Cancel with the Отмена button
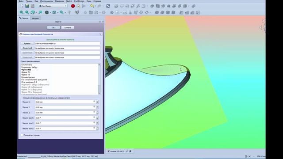The image size is (283, 159). (x=68, y=27)
